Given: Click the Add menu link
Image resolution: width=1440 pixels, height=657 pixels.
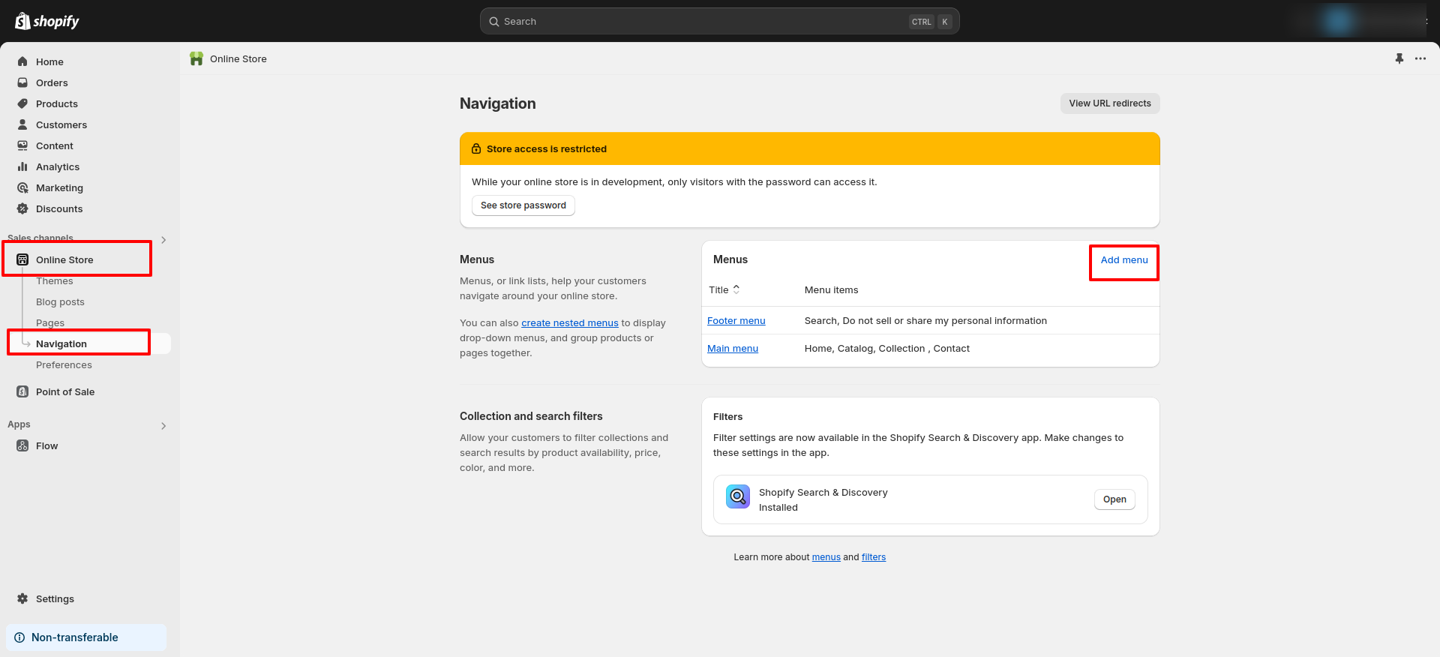Looking at the screenshot, I should (1124, 260).
